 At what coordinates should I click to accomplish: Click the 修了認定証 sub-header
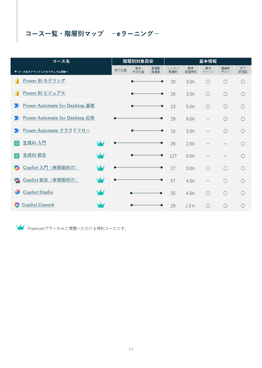(x=243, y=70)
